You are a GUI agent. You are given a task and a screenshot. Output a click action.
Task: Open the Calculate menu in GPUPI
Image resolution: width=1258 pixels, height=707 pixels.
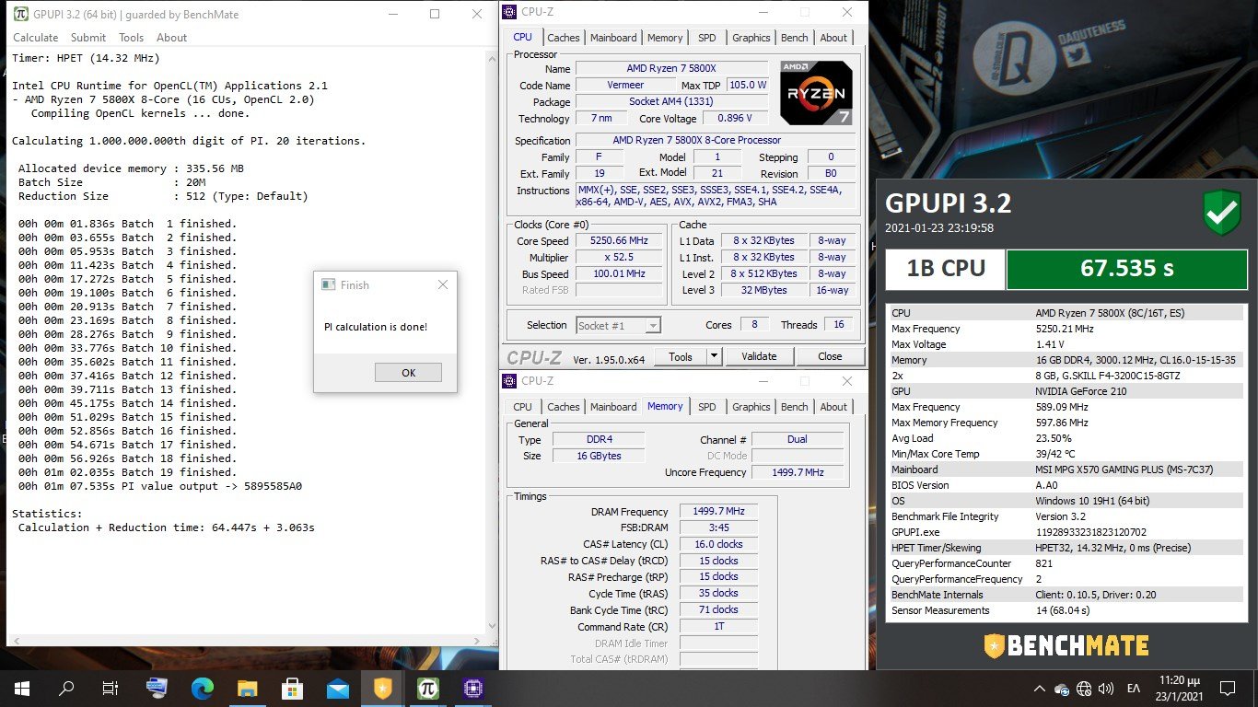point(35,38)
